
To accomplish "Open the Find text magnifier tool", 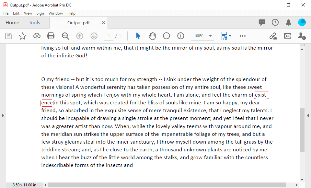I will 65,36.
